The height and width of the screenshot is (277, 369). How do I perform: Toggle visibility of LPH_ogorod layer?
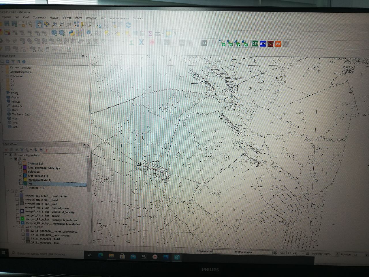click(x=20, y=175)
